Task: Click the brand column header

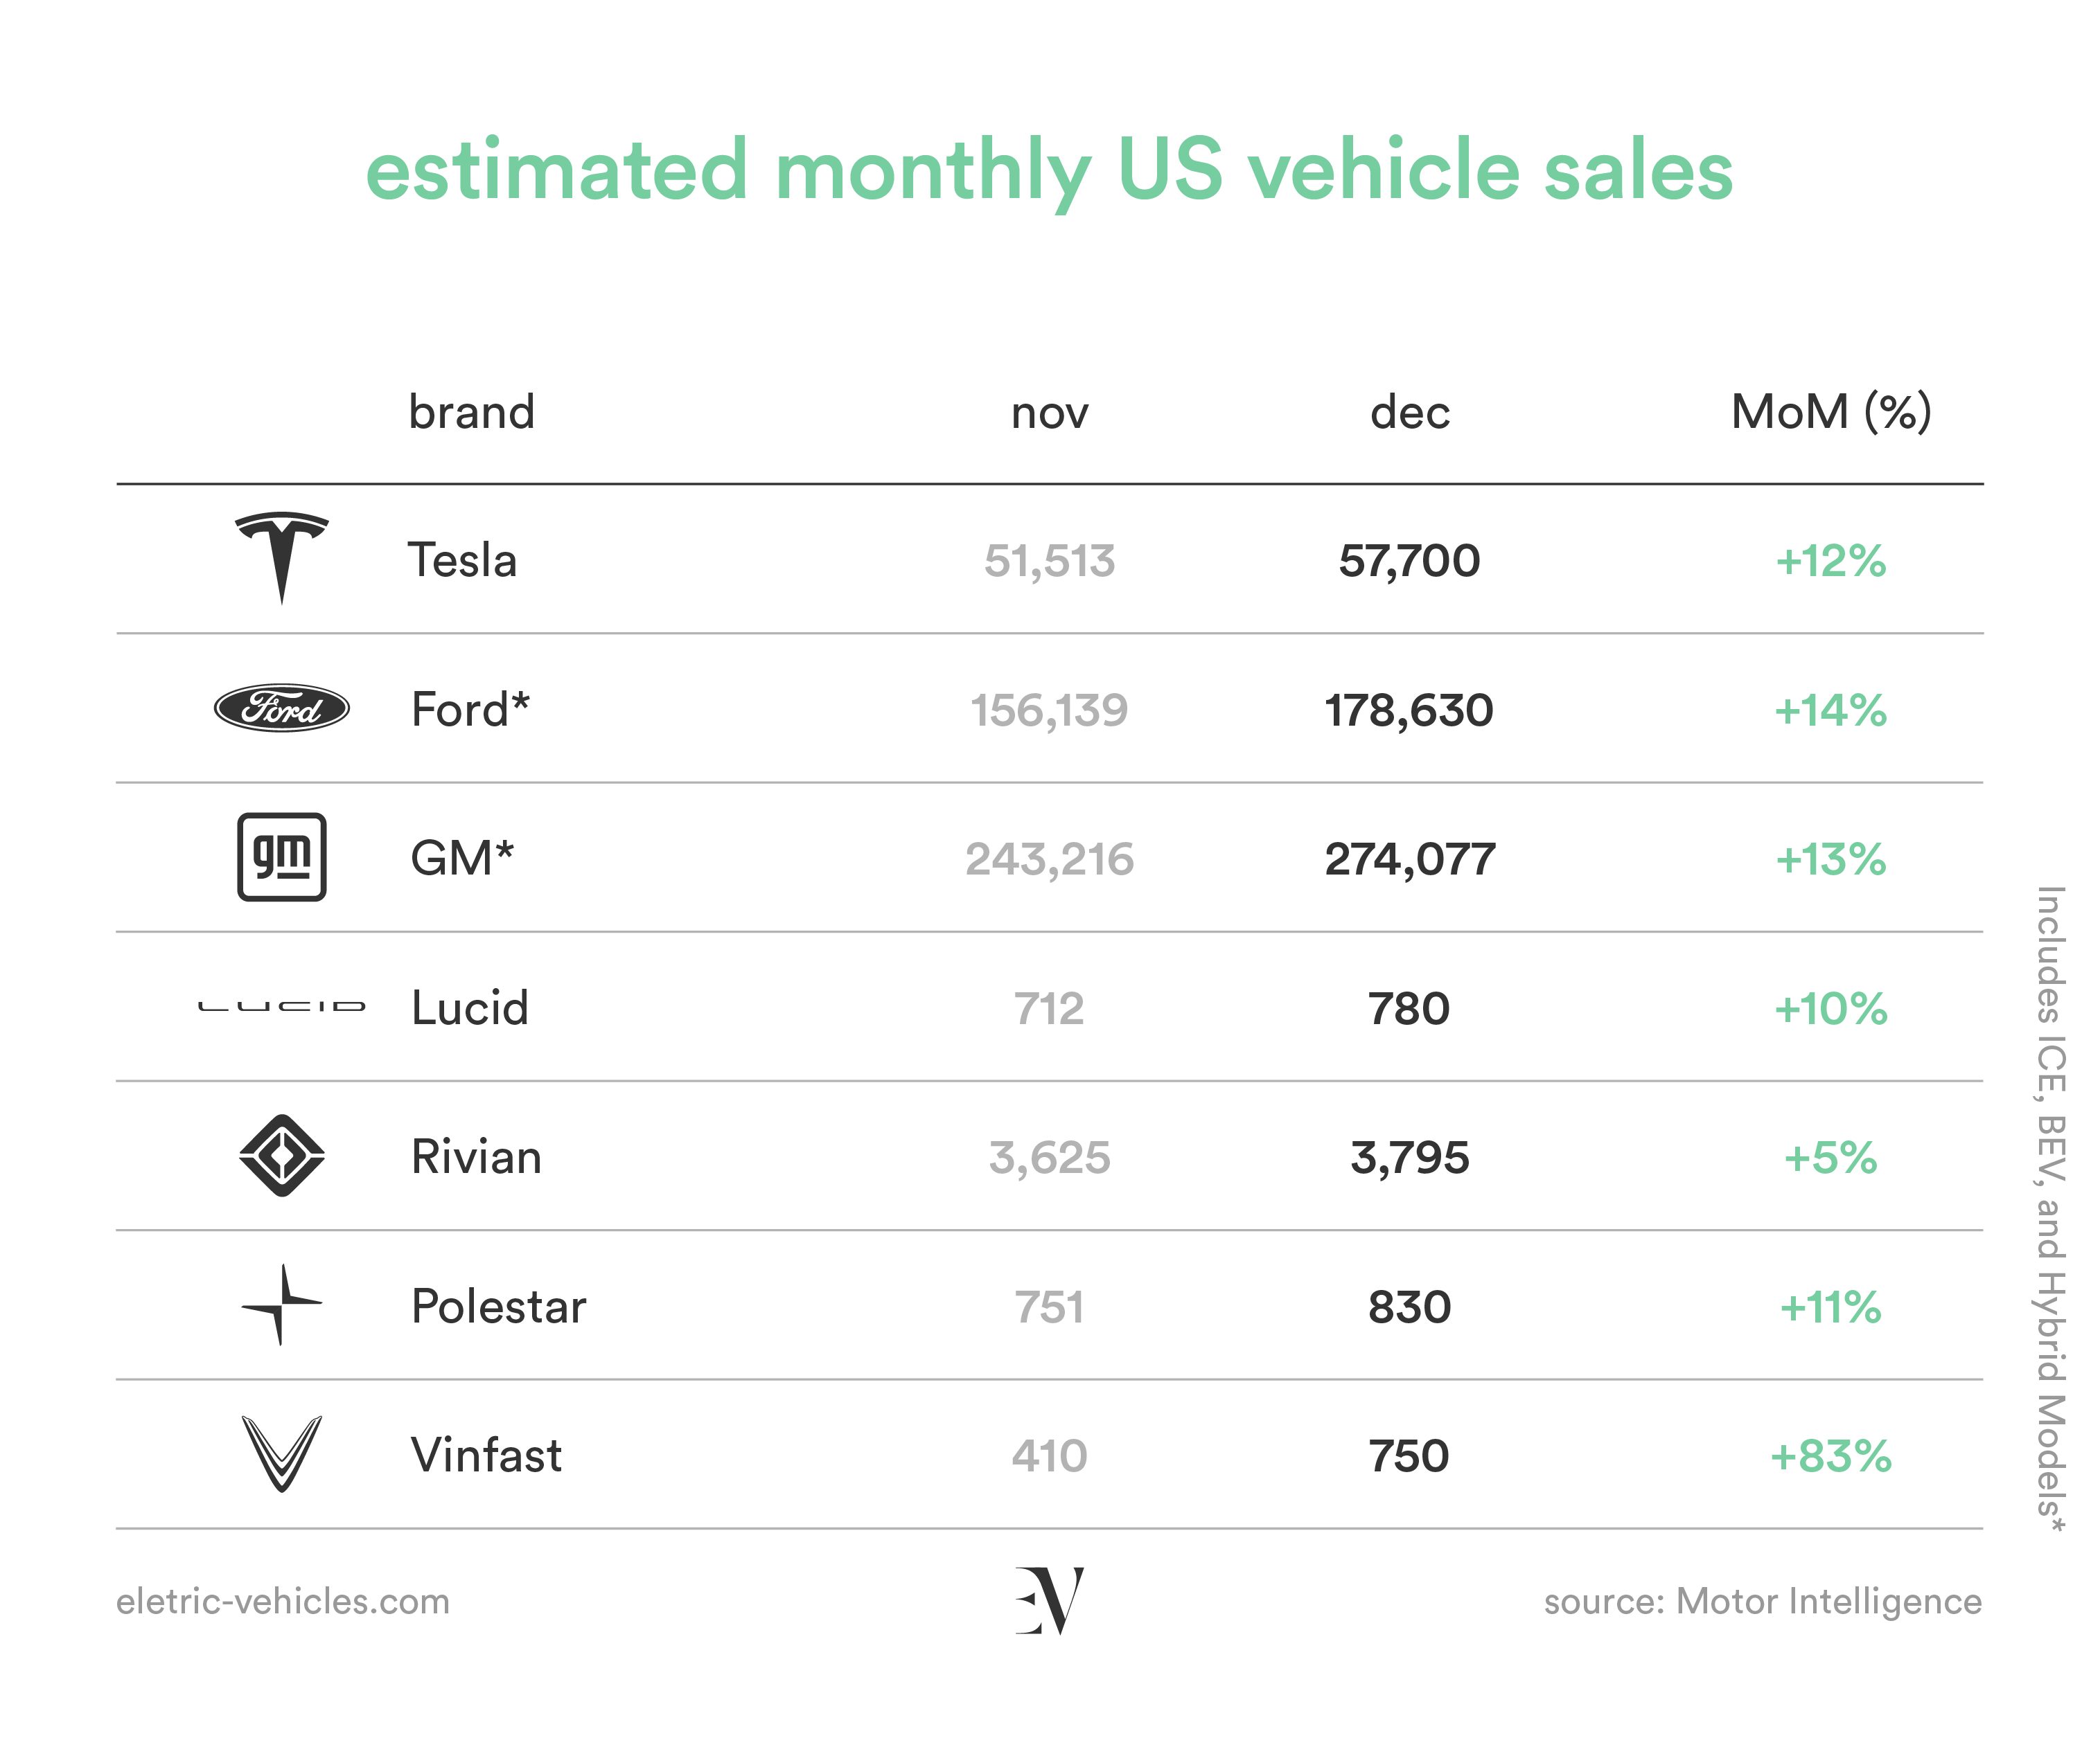Action: tap(471, 411)
